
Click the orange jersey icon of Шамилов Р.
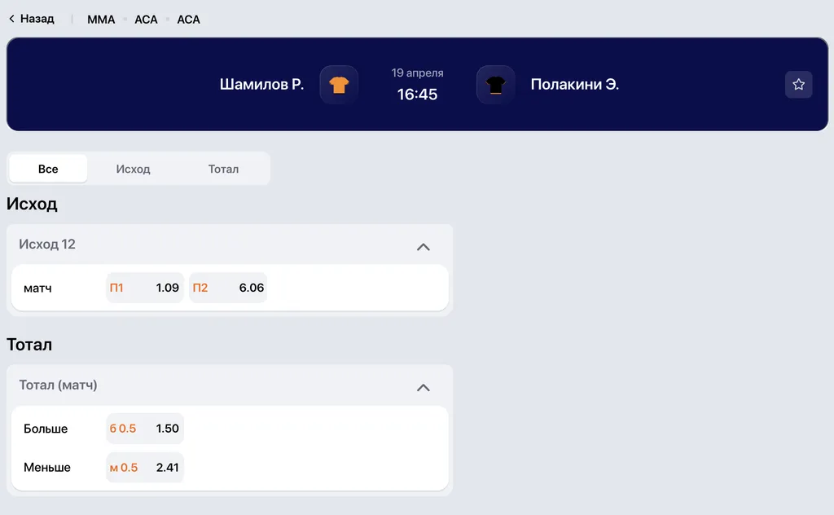pos(339,84)
